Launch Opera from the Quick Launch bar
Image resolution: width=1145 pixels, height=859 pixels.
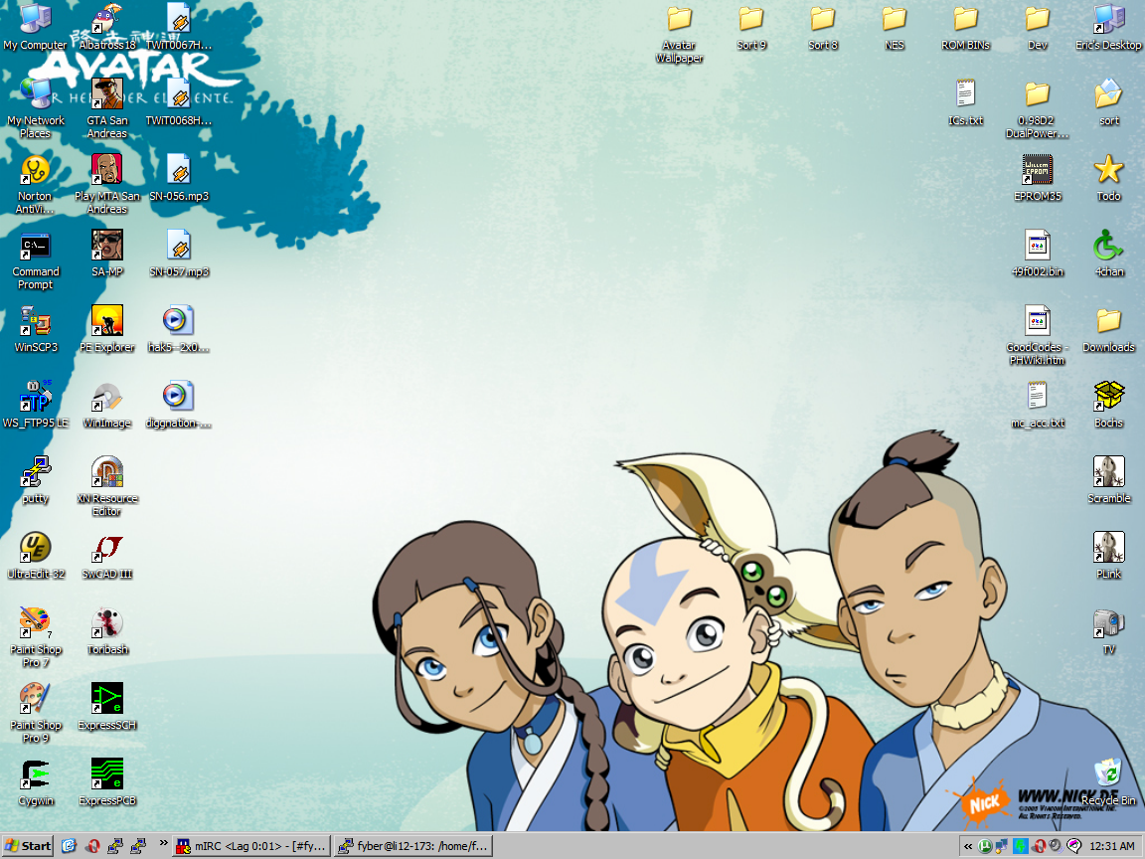click(92, 846)
